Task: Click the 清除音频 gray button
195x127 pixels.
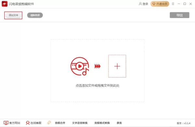Action: [35, 15]
